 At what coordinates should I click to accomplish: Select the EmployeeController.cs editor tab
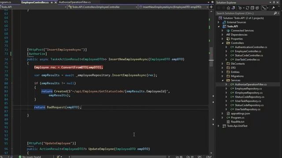[x=35, y=2]
